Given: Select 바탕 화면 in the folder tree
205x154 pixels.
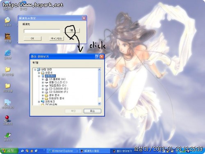Looking at the screenshot, I should coord(46,69).
